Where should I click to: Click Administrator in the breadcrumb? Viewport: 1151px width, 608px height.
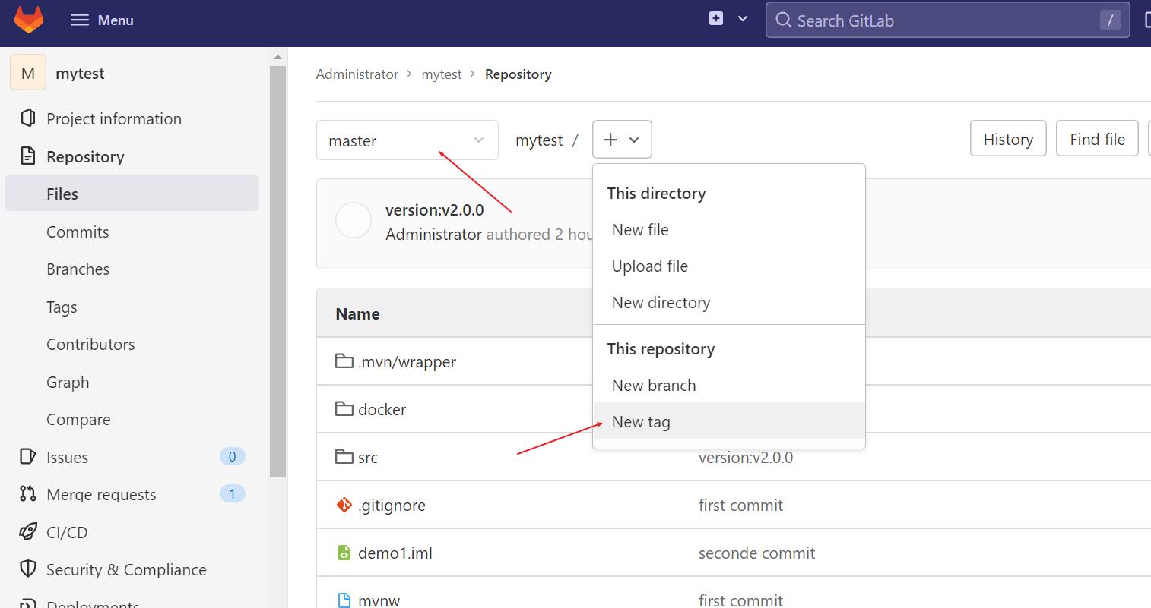(x=357, y=74)
